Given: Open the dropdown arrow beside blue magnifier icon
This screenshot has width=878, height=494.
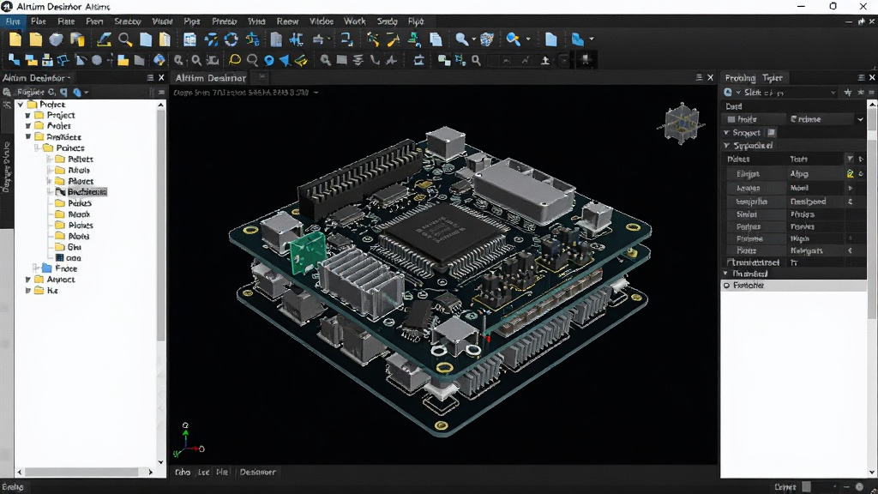Looking at the screenshot, I should pyautogui.click(x=528, y=39).
